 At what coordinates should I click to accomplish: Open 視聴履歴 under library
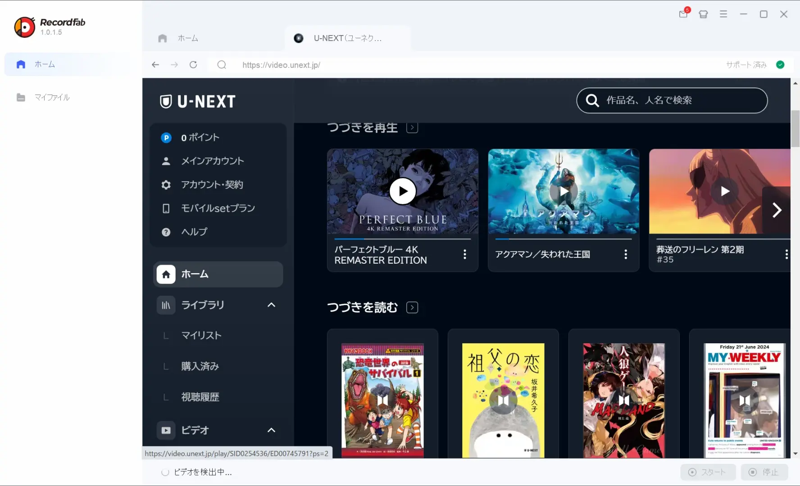[x=200, y=397]
